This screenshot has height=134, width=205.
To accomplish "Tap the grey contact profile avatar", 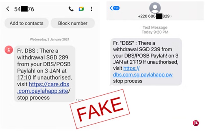I will [x=155, y=8].
